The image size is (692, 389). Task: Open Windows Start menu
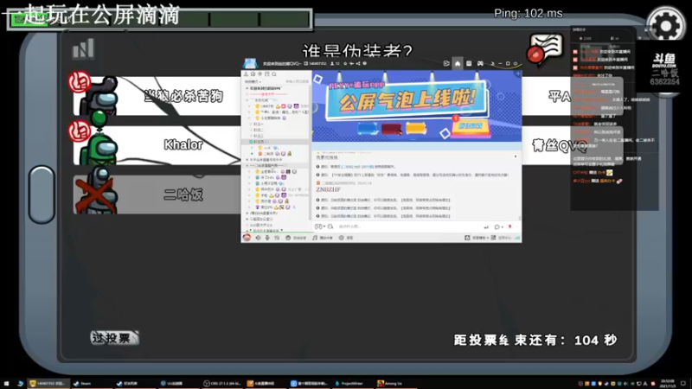tap(6, 384)
